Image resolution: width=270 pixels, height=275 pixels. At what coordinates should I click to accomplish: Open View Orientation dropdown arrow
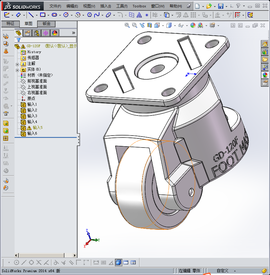coord(163,26)
